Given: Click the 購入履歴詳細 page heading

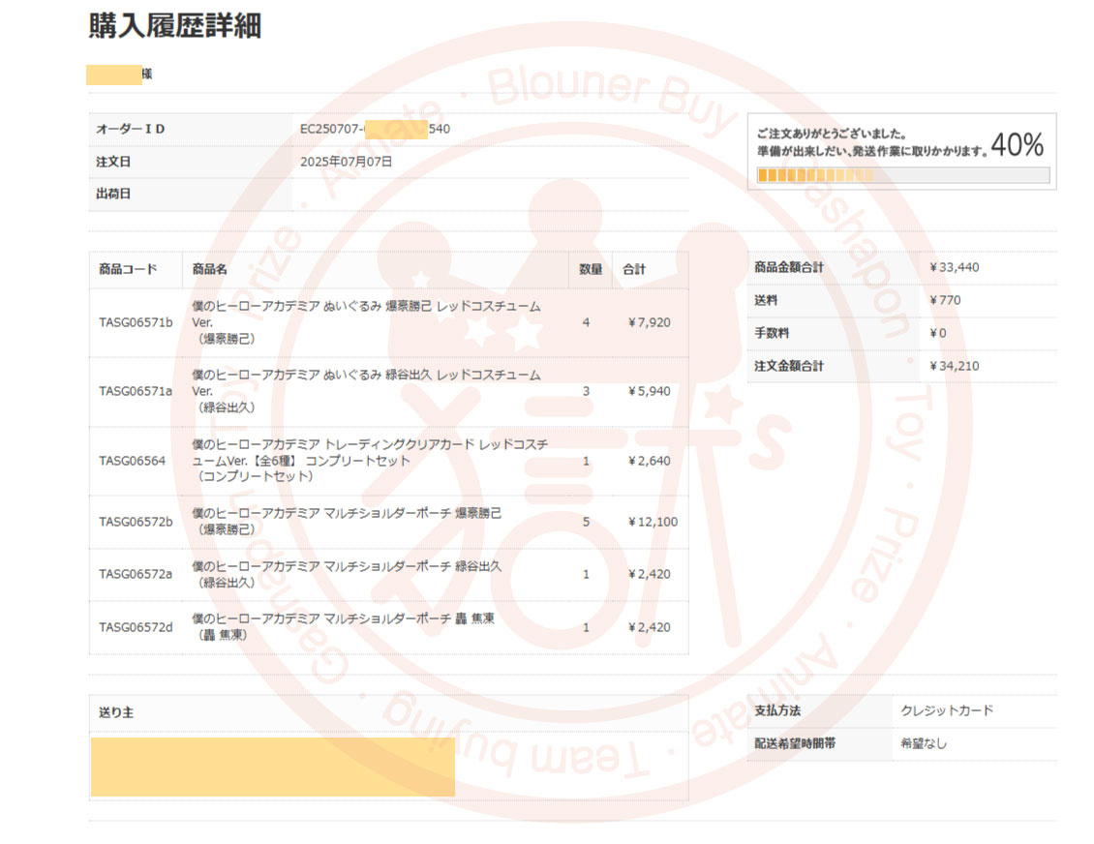Looking at the screenshot, I should click(x=175, y=26).
